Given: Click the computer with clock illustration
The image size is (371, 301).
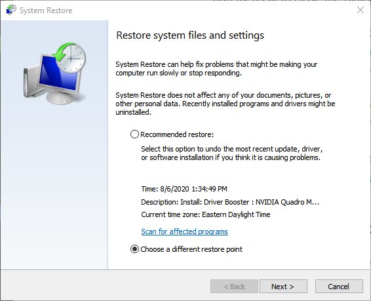Looking at the screenshot, I should pos(54,73).
